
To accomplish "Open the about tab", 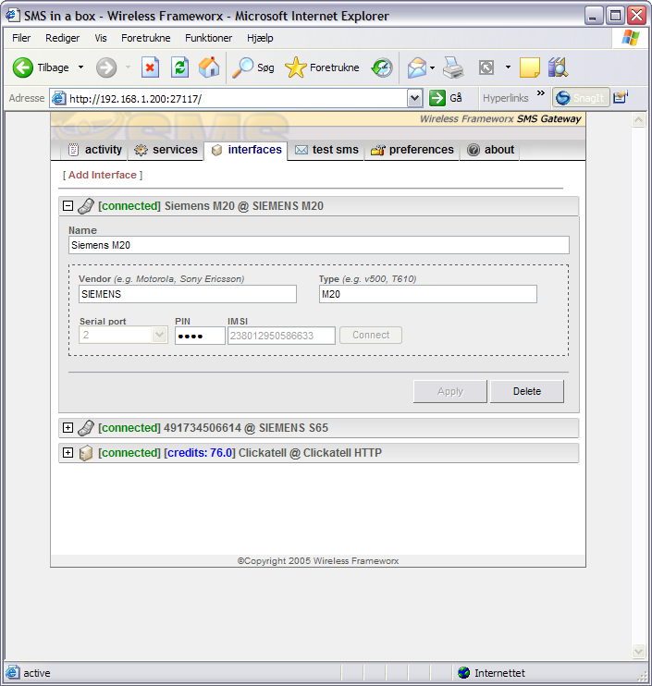I will pyautogui.click(x=490, y=150).
